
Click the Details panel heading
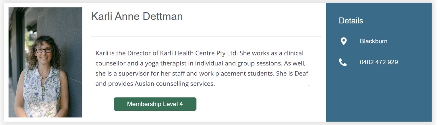351,21
